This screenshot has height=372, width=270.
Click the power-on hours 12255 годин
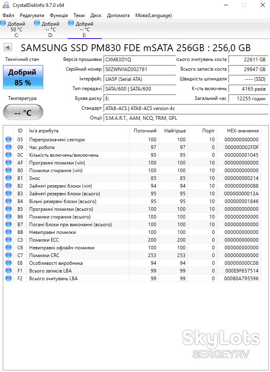[248, 98]
